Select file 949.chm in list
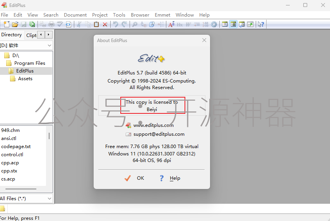The image size is (330, 221). coord(10,130)
